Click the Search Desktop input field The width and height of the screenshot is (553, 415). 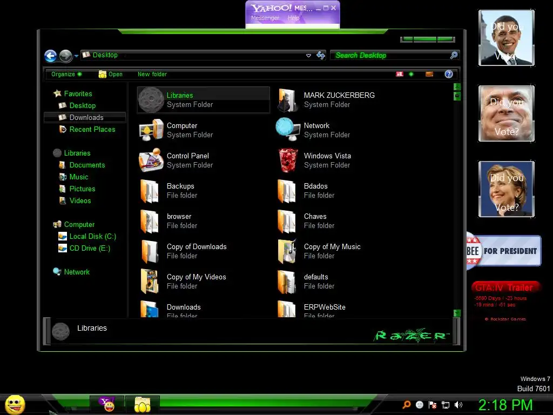392,56
